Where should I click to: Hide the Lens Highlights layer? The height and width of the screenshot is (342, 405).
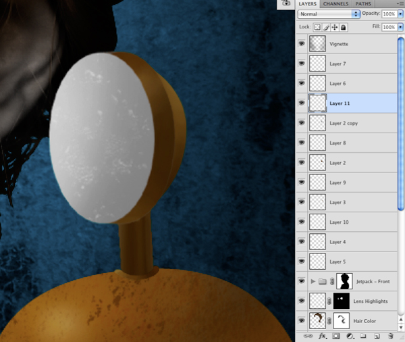(x=302, y=301)
